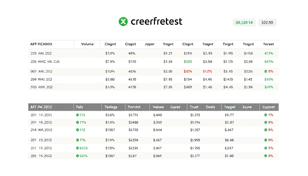The image size is (308, 176).
Task: Click the red $12% value in the 601 AML row
Action: (x=188, y=71)
